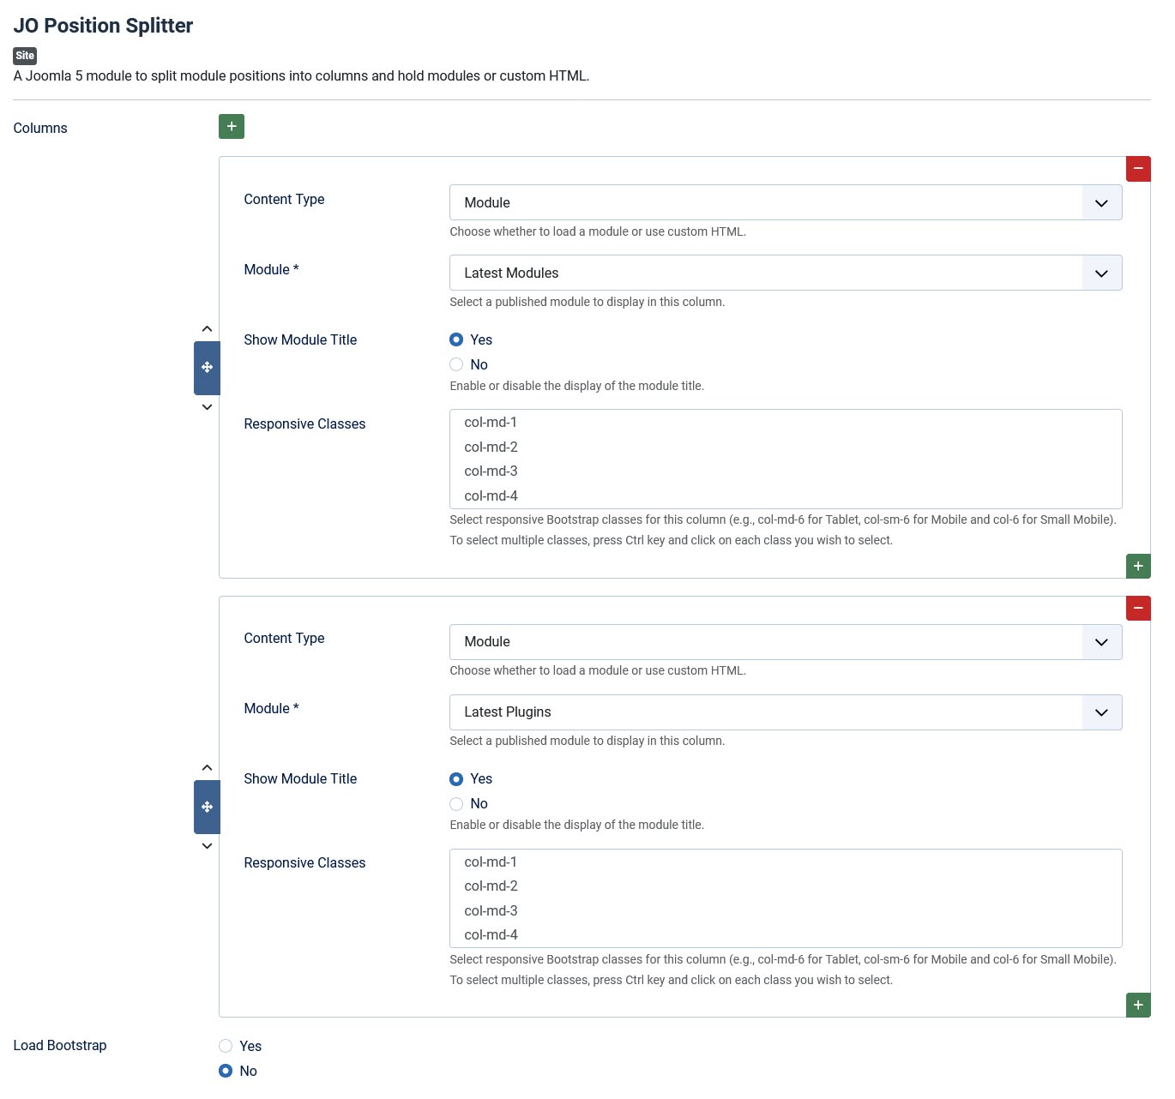Select col-md-3 in first Responsive Classes list

coord(491,471)
